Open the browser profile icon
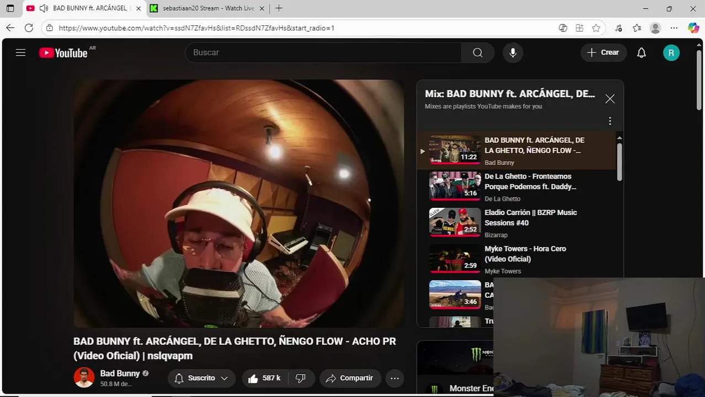Image resolution: width=705 pixels, height=397 pixels. [655, 28]
